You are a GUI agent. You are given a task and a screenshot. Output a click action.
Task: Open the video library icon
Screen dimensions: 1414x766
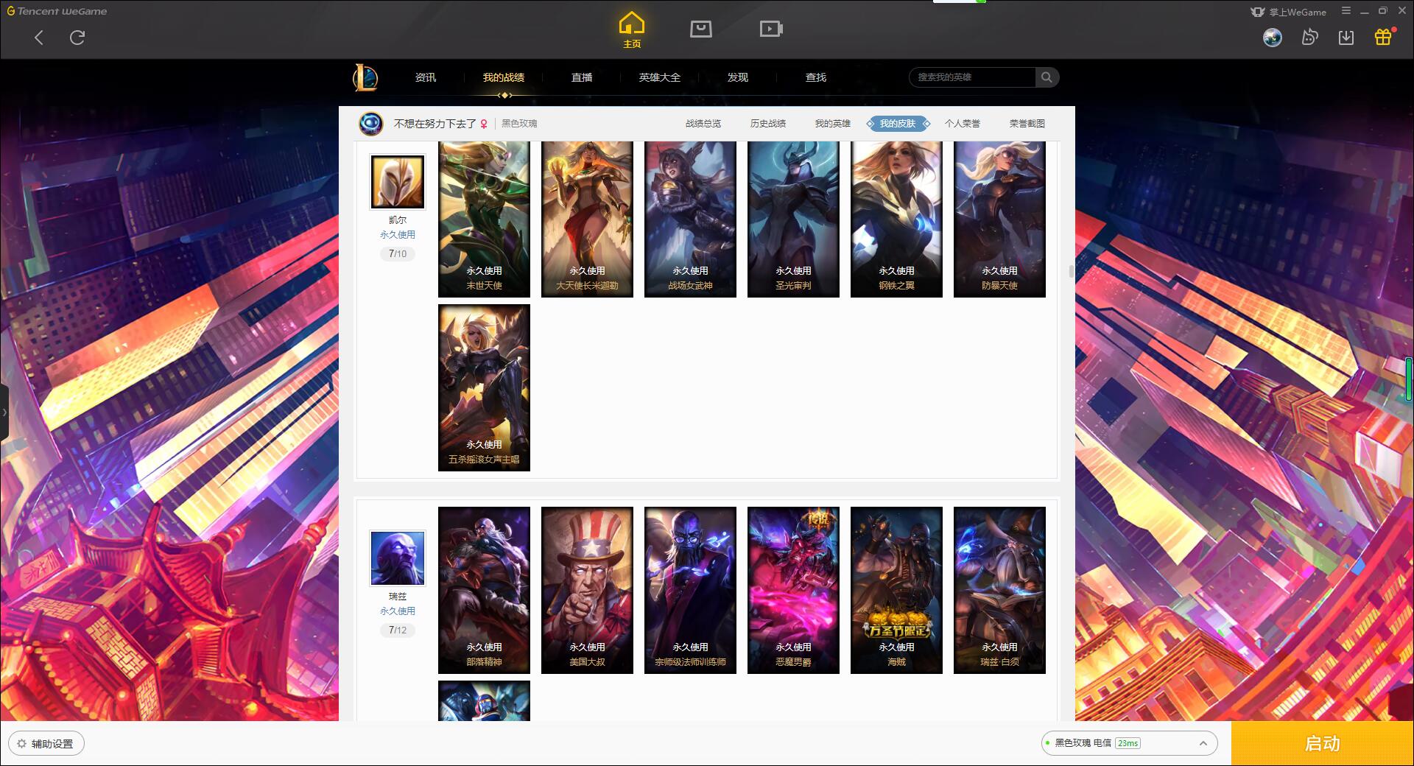pos(771,29)
